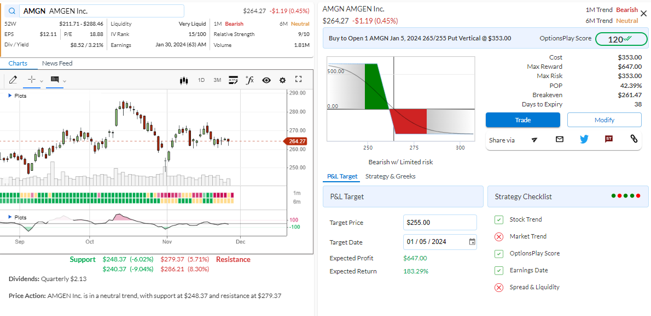Screen dimensions: 651x316
Task: Share via email envelope icon
Action: coord(559,139)
